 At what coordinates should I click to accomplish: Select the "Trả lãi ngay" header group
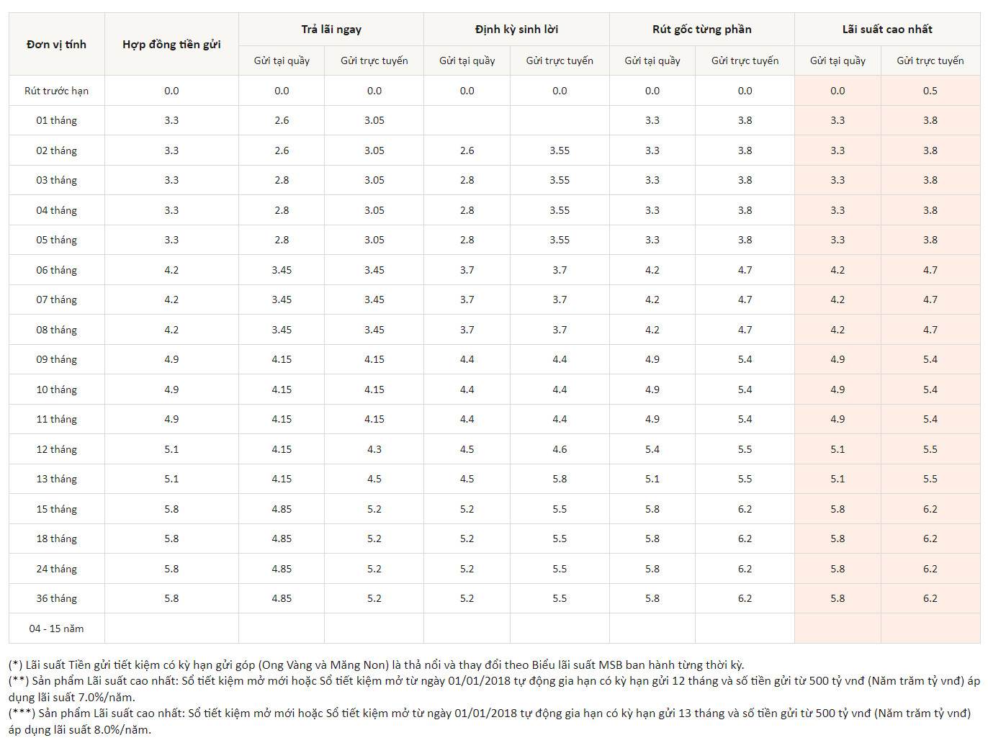(331, 30)
